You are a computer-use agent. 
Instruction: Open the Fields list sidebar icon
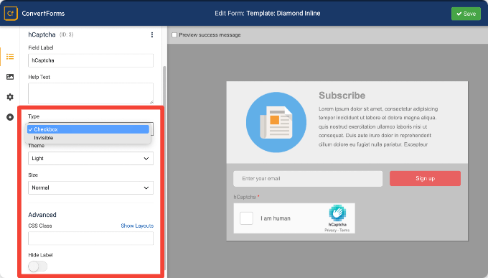[x=10, y=57]
